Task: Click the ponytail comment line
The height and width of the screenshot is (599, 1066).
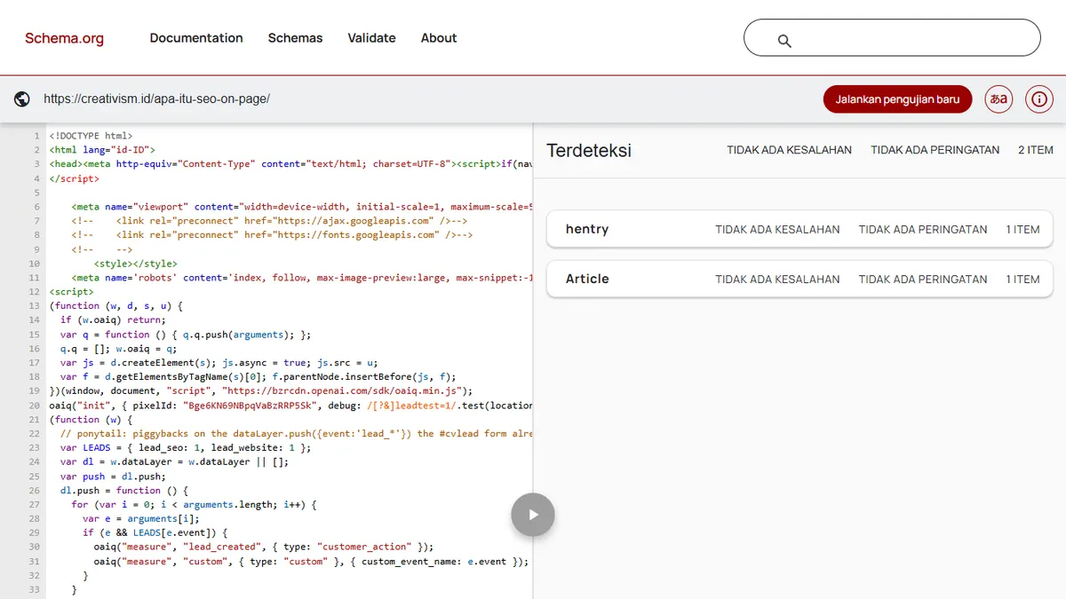Action: (297, 433)
